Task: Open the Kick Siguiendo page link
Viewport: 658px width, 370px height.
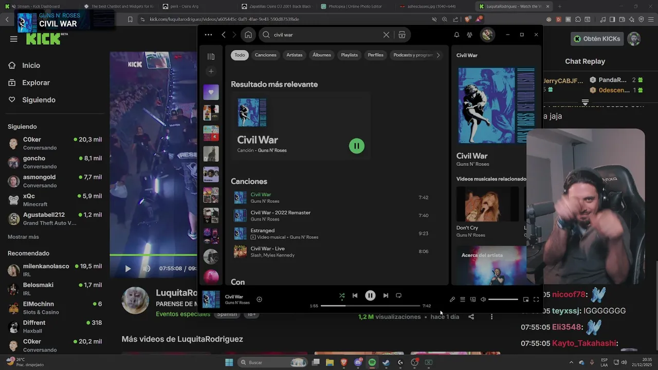Action: tap(39, 100)
